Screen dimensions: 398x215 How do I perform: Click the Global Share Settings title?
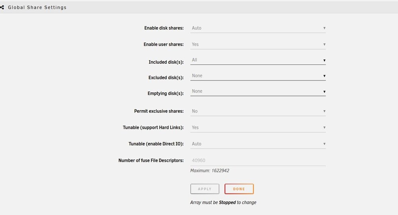[37, 7]
